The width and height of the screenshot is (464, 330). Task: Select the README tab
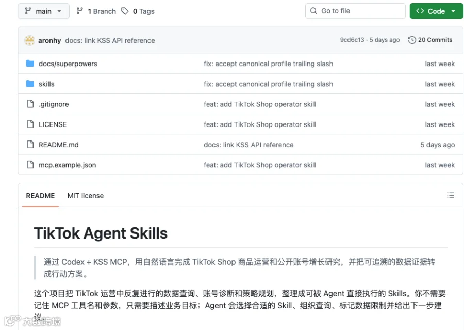pyautogui.click(x=40, y=196)
